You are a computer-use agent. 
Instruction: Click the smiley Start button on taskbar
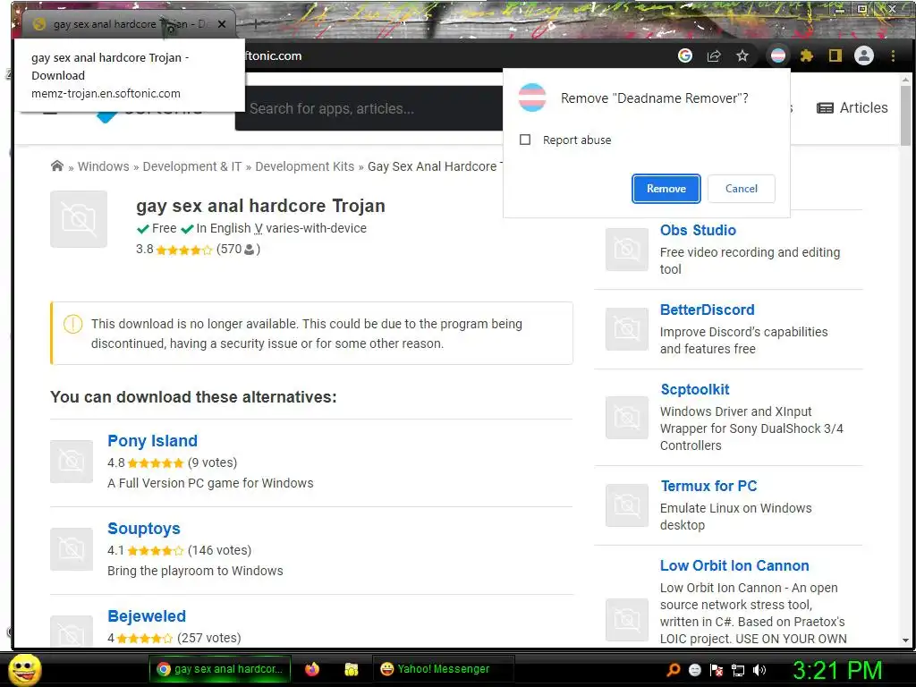click(25, 669)
